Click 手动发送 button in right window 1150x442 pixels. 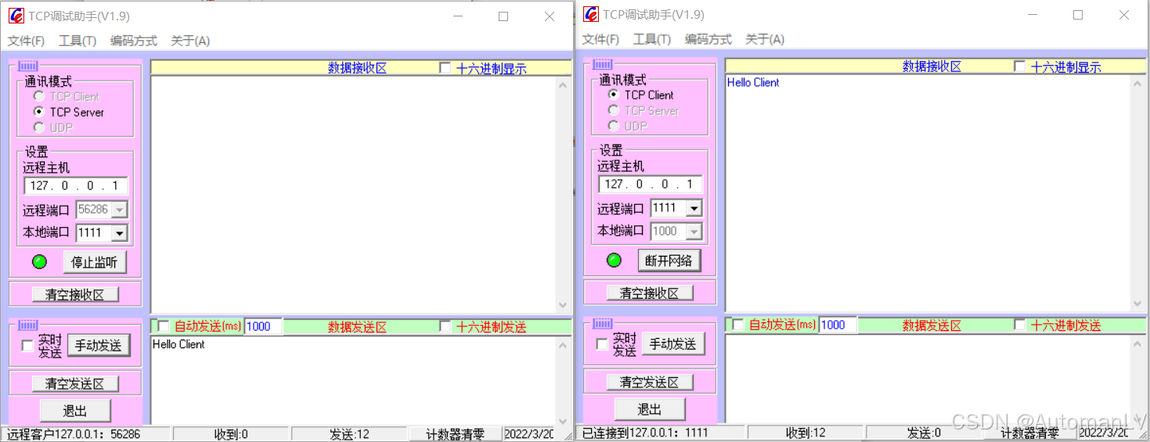click(x=673, y=343)
